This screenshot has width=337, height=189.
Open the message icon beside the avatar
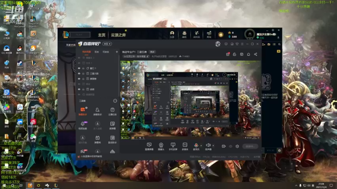[x=226, y=44]
